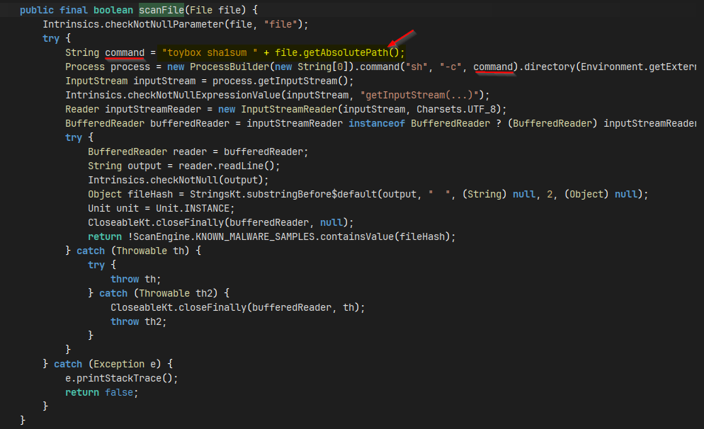Click the command argument inside ProcessBuilder call
Screen dimensions: 704x429
(493, 67)
